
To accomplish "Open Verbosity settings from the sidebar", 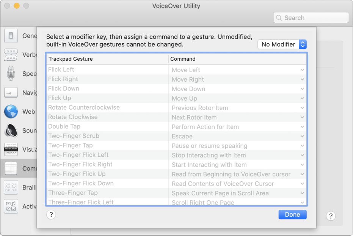I will [x=11, y=55].
